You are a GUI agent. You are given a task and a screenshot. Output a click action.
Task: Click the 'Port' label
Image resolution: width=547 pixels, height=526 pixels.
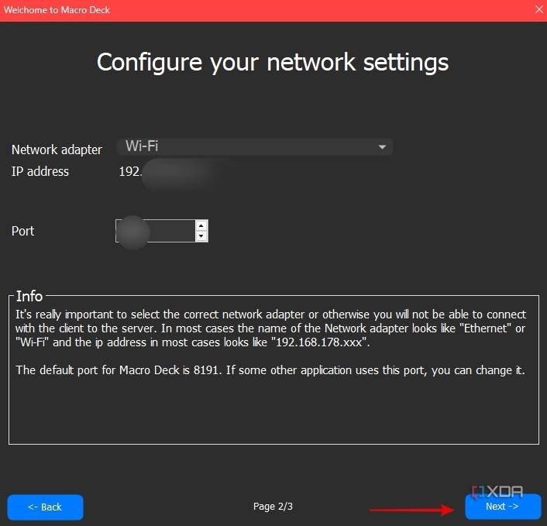(23, 231)
